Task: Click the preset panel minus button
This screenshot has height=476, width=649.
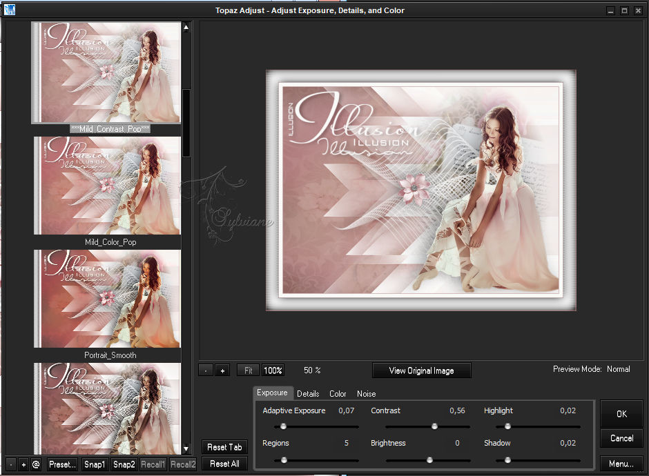Action: coord(11,465)
